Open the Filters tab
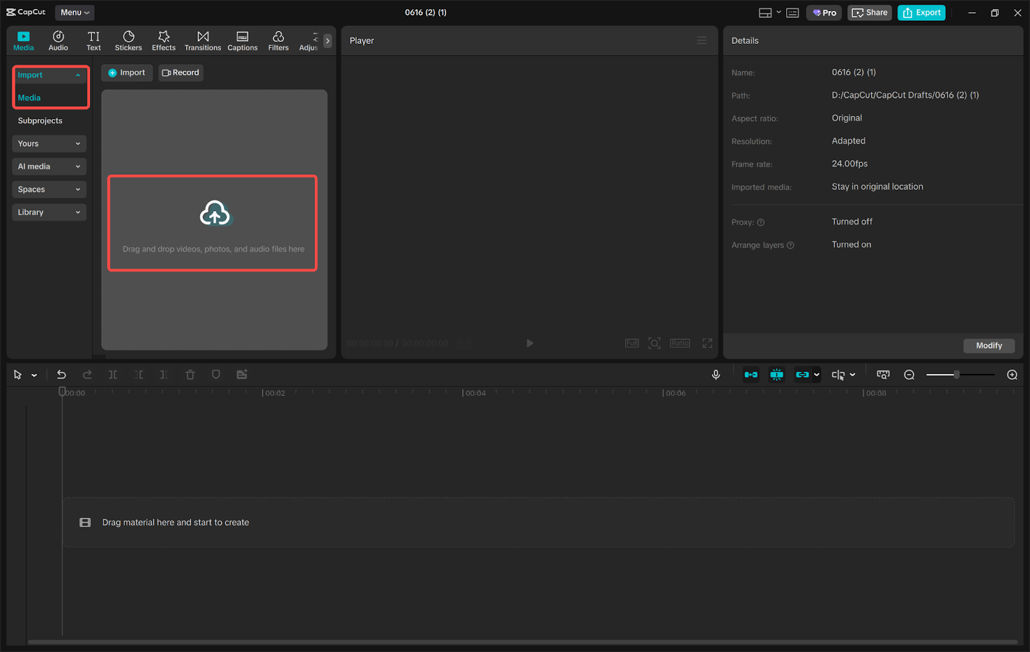 coord(278,41)
